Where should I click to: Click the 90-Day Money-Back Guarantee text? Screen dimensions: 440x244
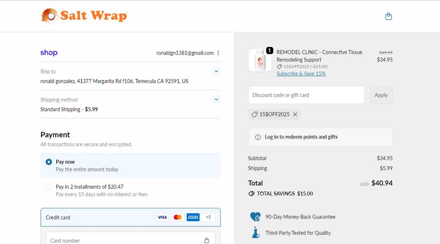[x=300, y=217]
